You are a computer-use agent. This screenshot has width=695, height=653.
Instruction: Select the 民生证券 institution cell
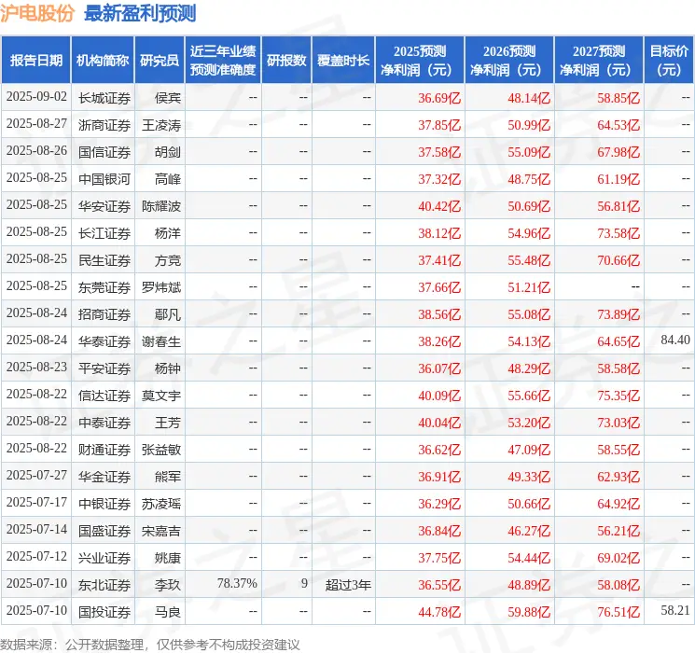(x=104, y=260)
